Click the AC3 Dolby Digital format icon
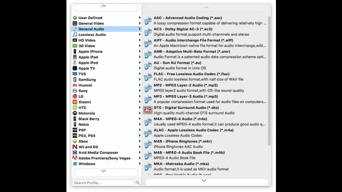Viewport: 342px width, 192px height. 148,32
